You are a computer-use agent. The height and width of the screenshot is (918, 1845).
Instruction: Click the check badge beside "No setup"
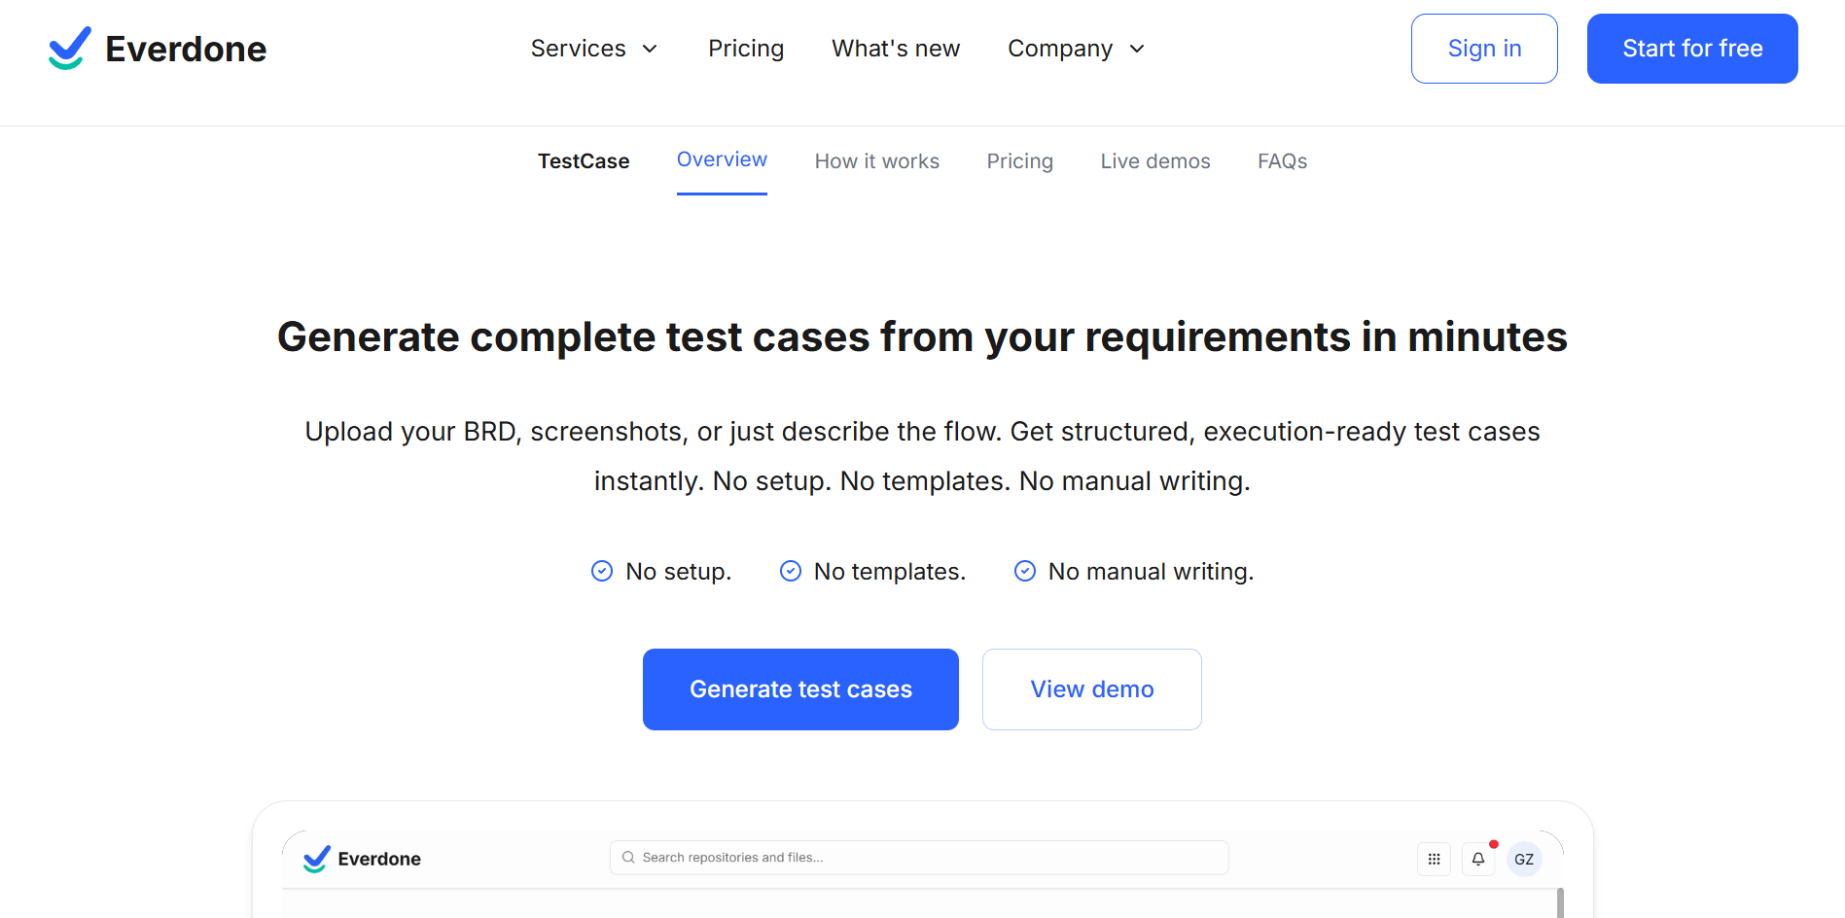pyautogui.click(x=601, y=571)
